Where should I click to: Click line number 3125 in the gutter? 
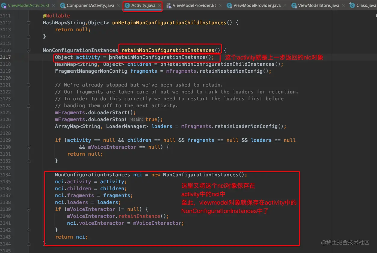(5, 112)
